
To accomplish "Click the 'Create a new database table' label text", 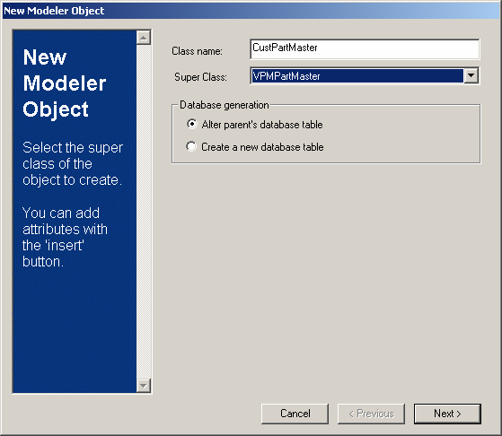I will point(262,147).
